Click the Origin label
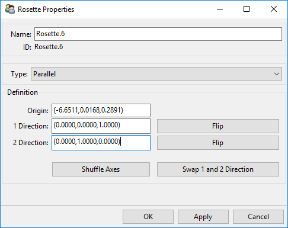This screenshot has height=228, width=288. click(x=38, y=111)
